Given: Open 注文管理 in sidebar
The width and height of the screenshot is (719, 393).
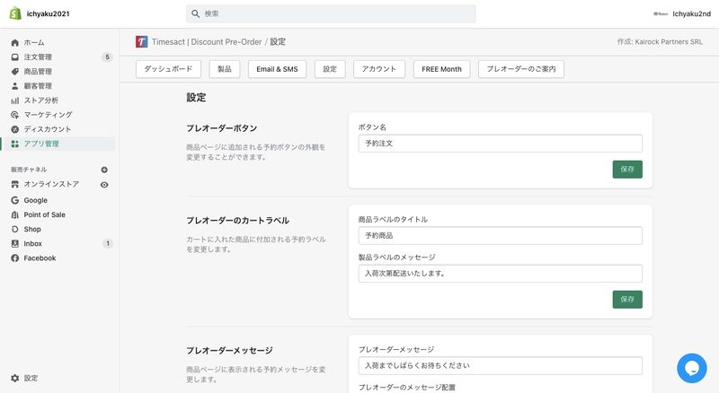Looking at the screenshot, I should 38,57.
